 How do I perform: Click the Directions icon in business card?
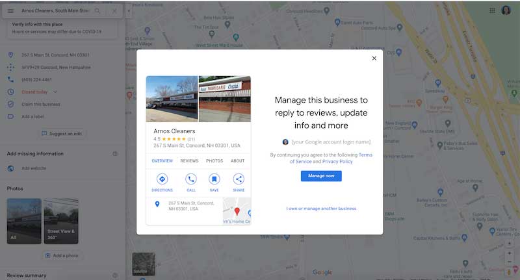click(x=162, y=179)
